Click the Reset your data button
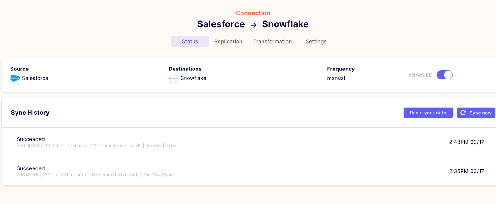 pyautogui.click(x=428, y=113)
